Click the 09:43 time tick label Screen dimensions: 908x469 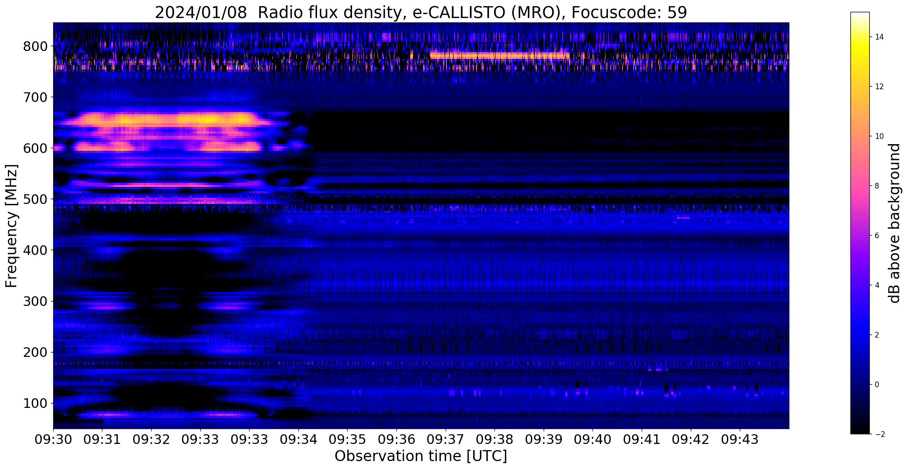click(x=740, y=440)
